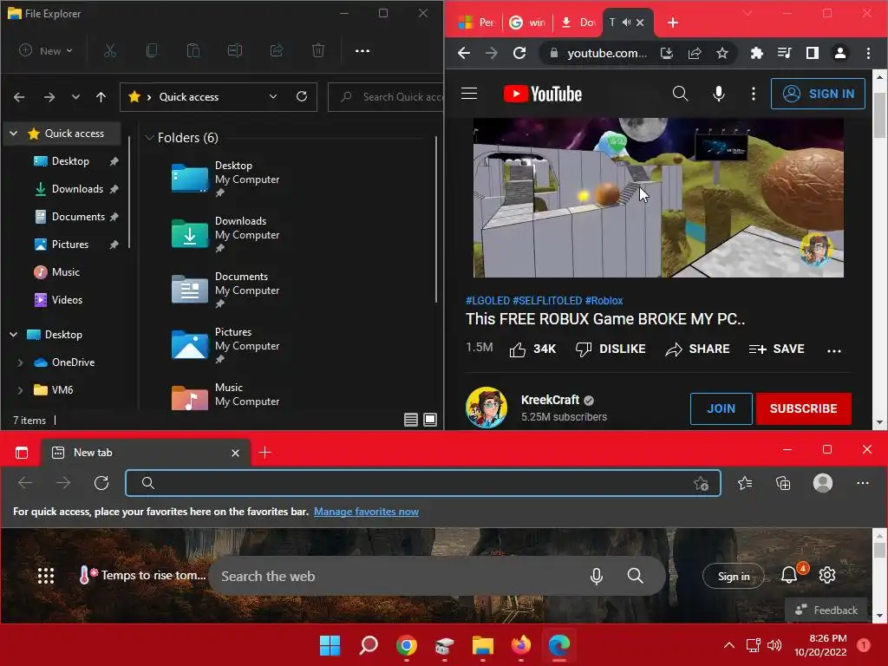Go up one folder level in File Explorer

coord(101,97)
